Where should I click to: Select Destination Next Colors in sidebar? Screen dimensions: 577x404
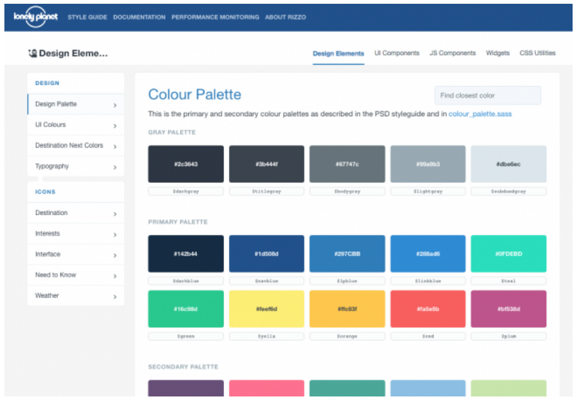click(76, 146)
